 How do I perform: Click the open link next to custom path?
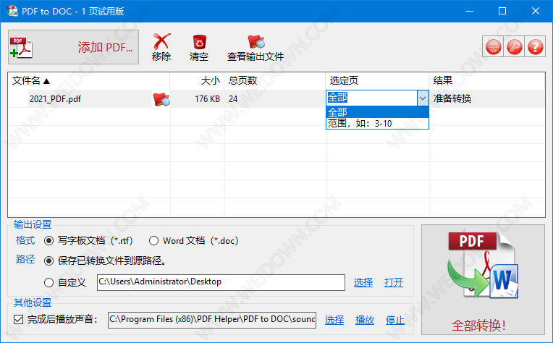pos(394,282)
